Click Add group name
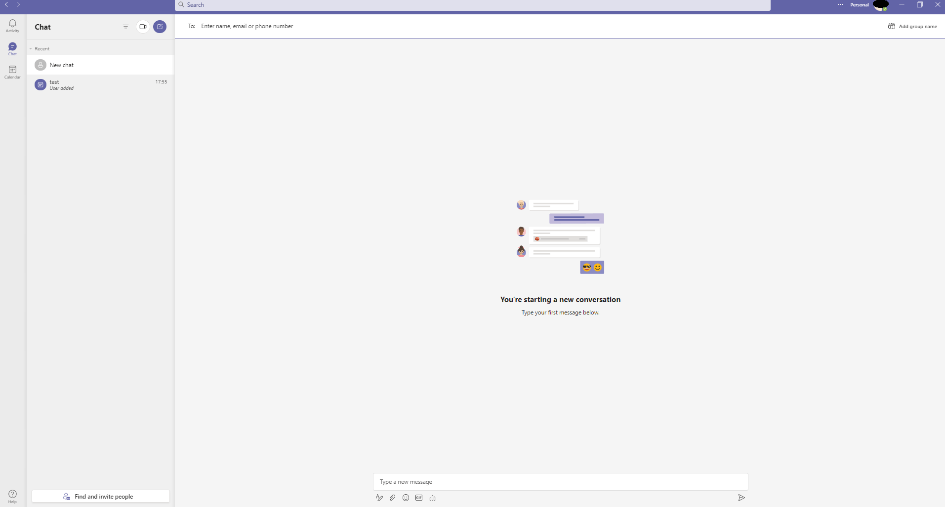This screenshot has height=507, width=945. pos(912,26)
